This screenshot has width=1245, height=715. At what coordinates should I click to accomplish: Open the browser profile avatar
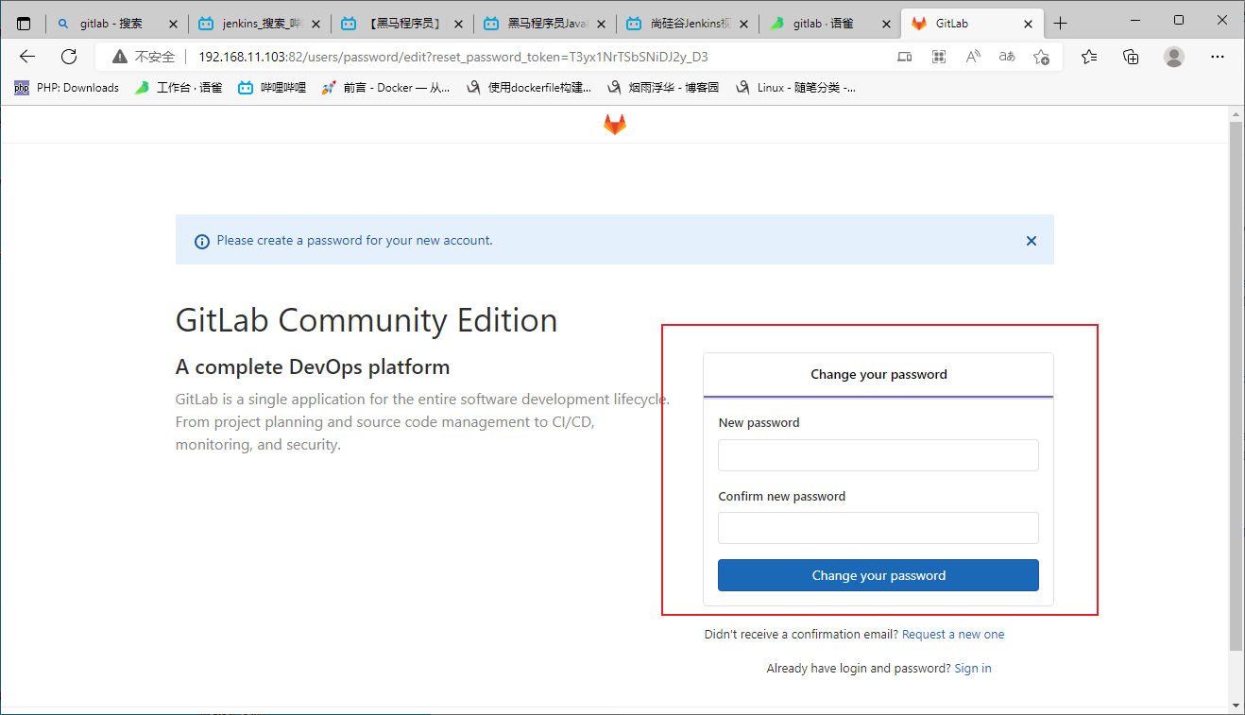(1174, 57)
